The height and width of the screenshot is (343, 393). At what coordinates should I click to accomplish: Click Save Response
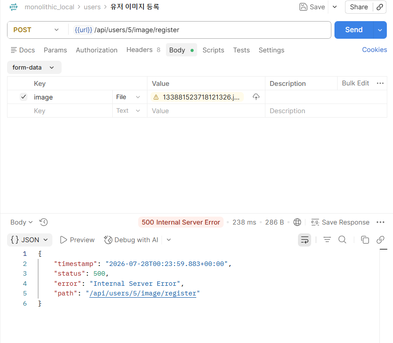[340, 222]
